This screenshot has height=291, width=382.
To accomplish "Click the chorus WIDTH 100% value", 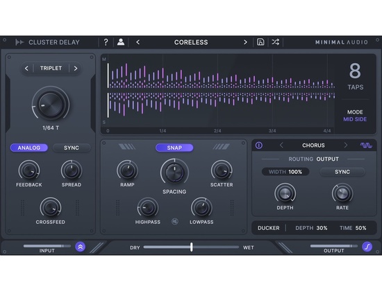I will click(285, 172).
